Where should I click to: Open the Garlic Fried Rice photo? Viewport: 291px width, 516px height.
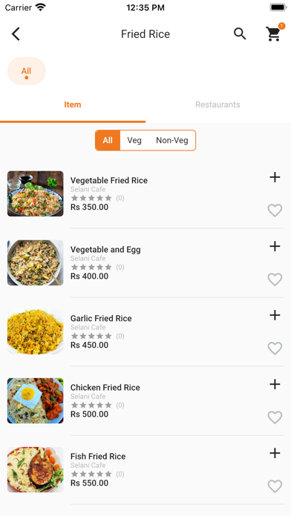pos(36,331)
